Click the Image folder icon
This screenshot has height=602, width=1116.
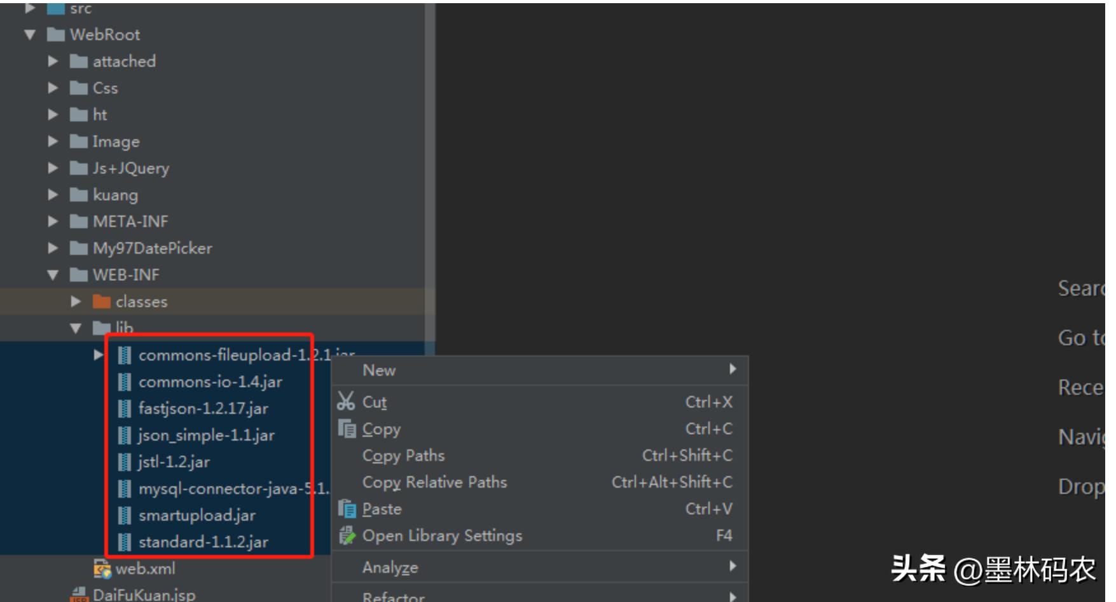79,141
